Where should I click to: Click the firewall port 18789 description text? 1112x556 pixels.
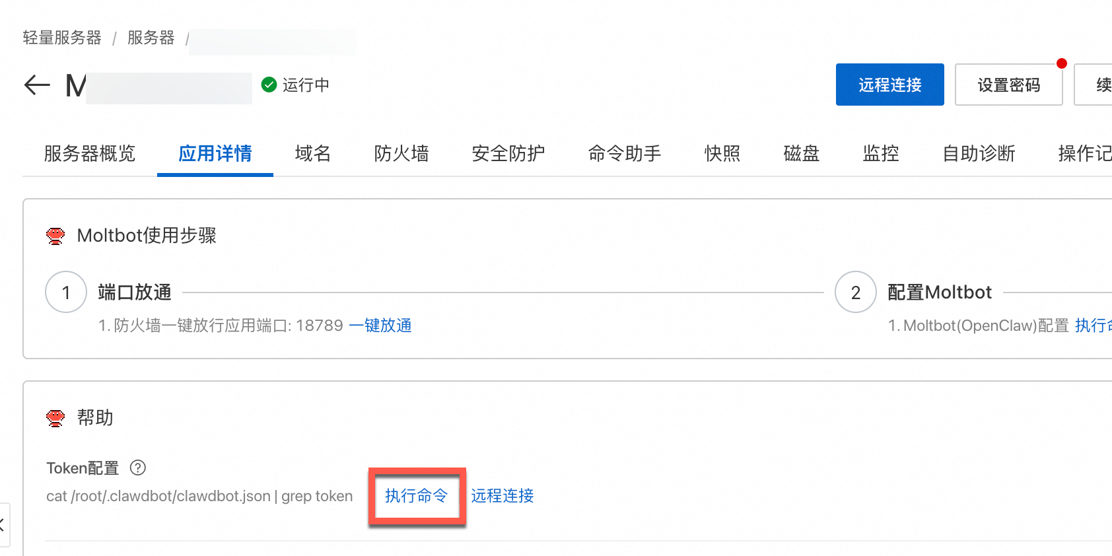point(221,326)
